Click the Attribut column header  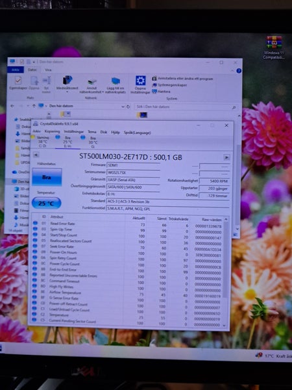[57, 217]
